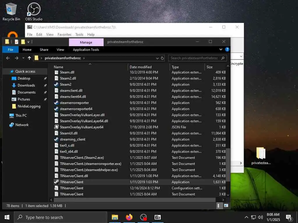Click the search magnifier icon in Explorer
The width and height of the screenshot is (298, 223).
(223, 58)
